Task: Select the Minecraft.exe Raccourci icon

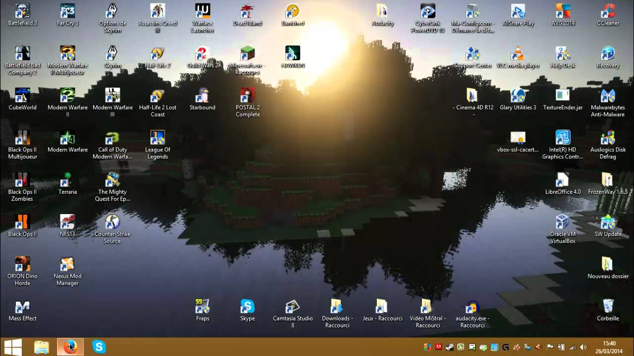Action: click(x=248, y=53)
